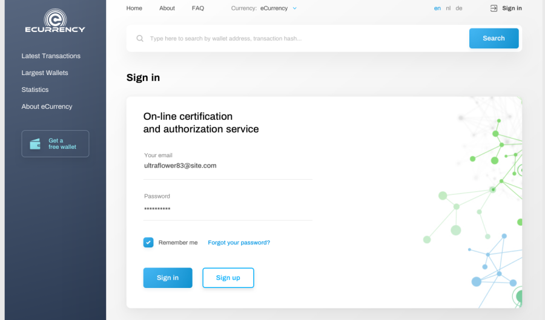Viewport: 545px width, 320px height.
Task: Switch language to nl
Action: tap(448, 8)
